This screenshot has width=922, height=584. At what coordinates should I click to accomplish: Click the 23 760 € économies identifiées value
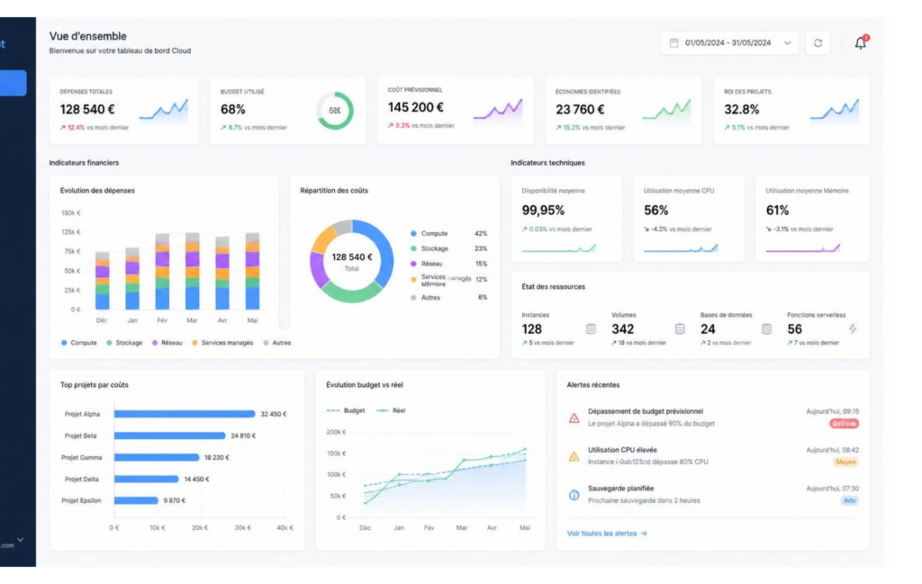coord(580,109)
